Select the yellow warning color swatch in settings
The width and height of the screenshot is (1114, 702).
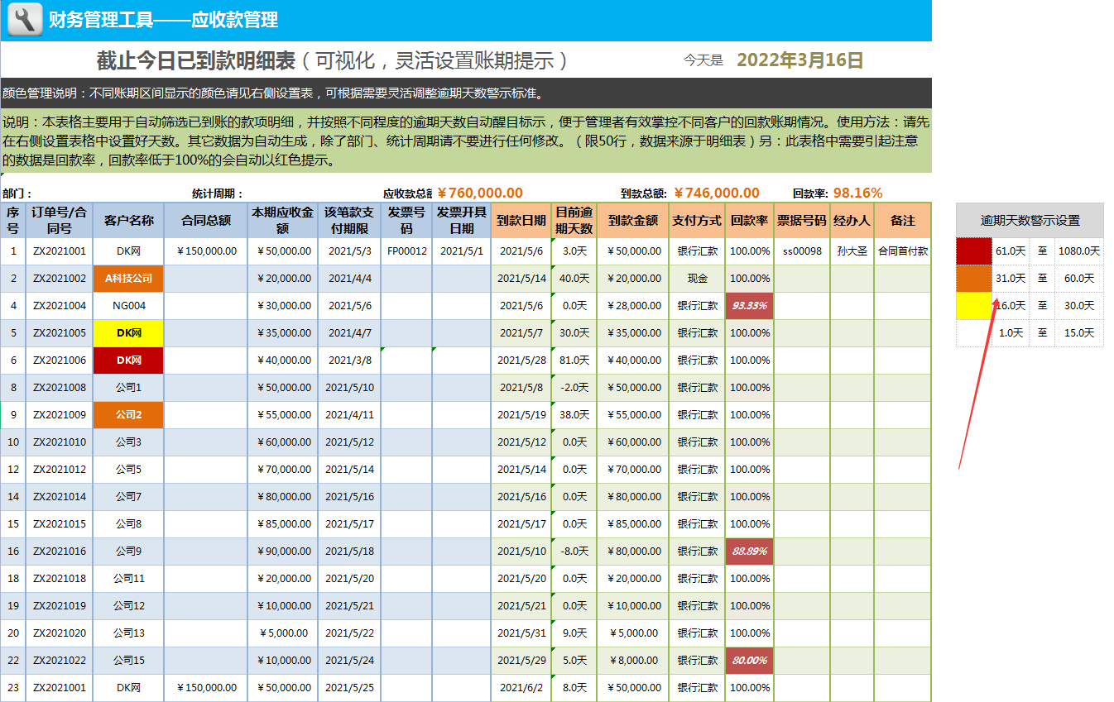pyautogui.click(x=973, y=306)
